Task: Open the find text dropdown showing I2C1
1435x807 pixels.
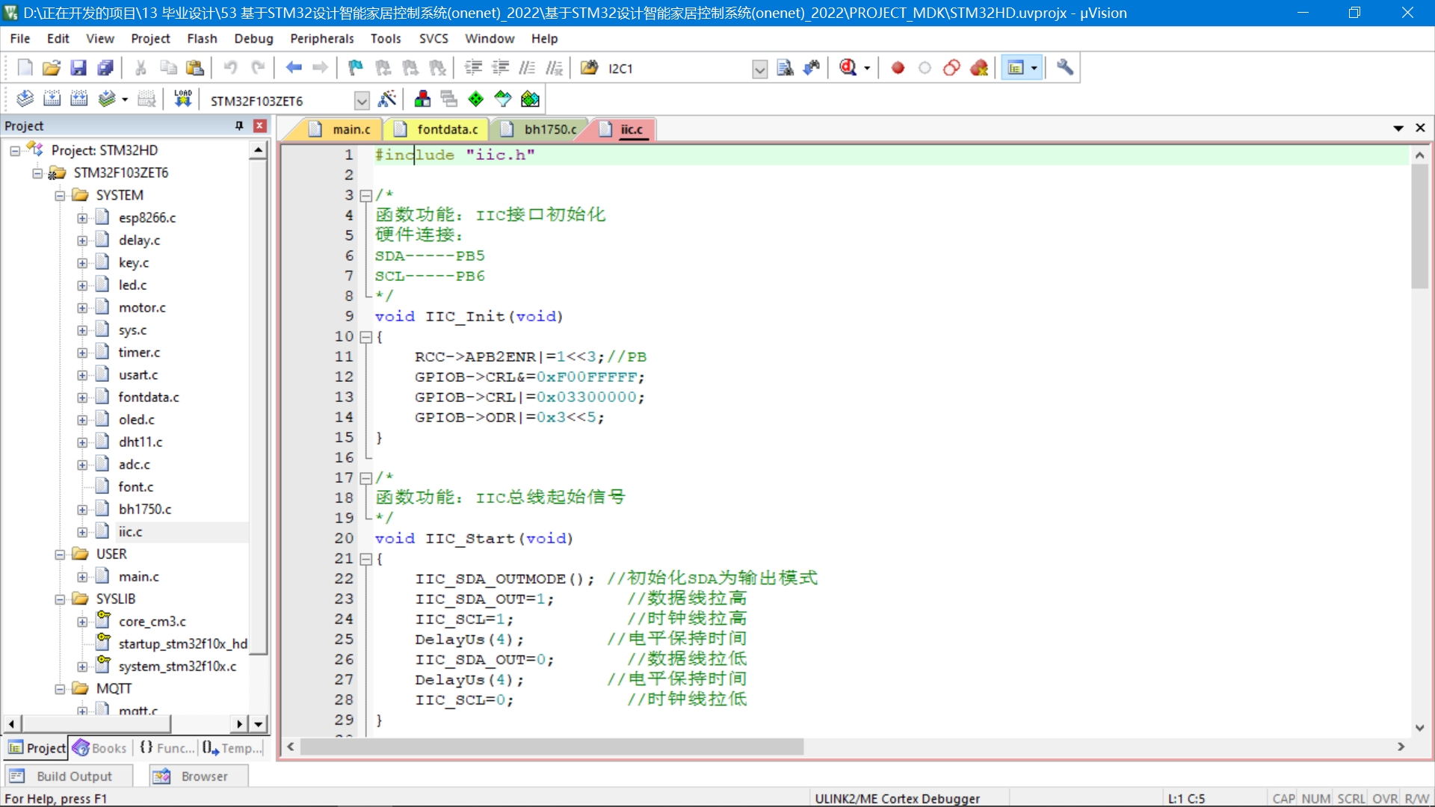Action: pos(760,69)
